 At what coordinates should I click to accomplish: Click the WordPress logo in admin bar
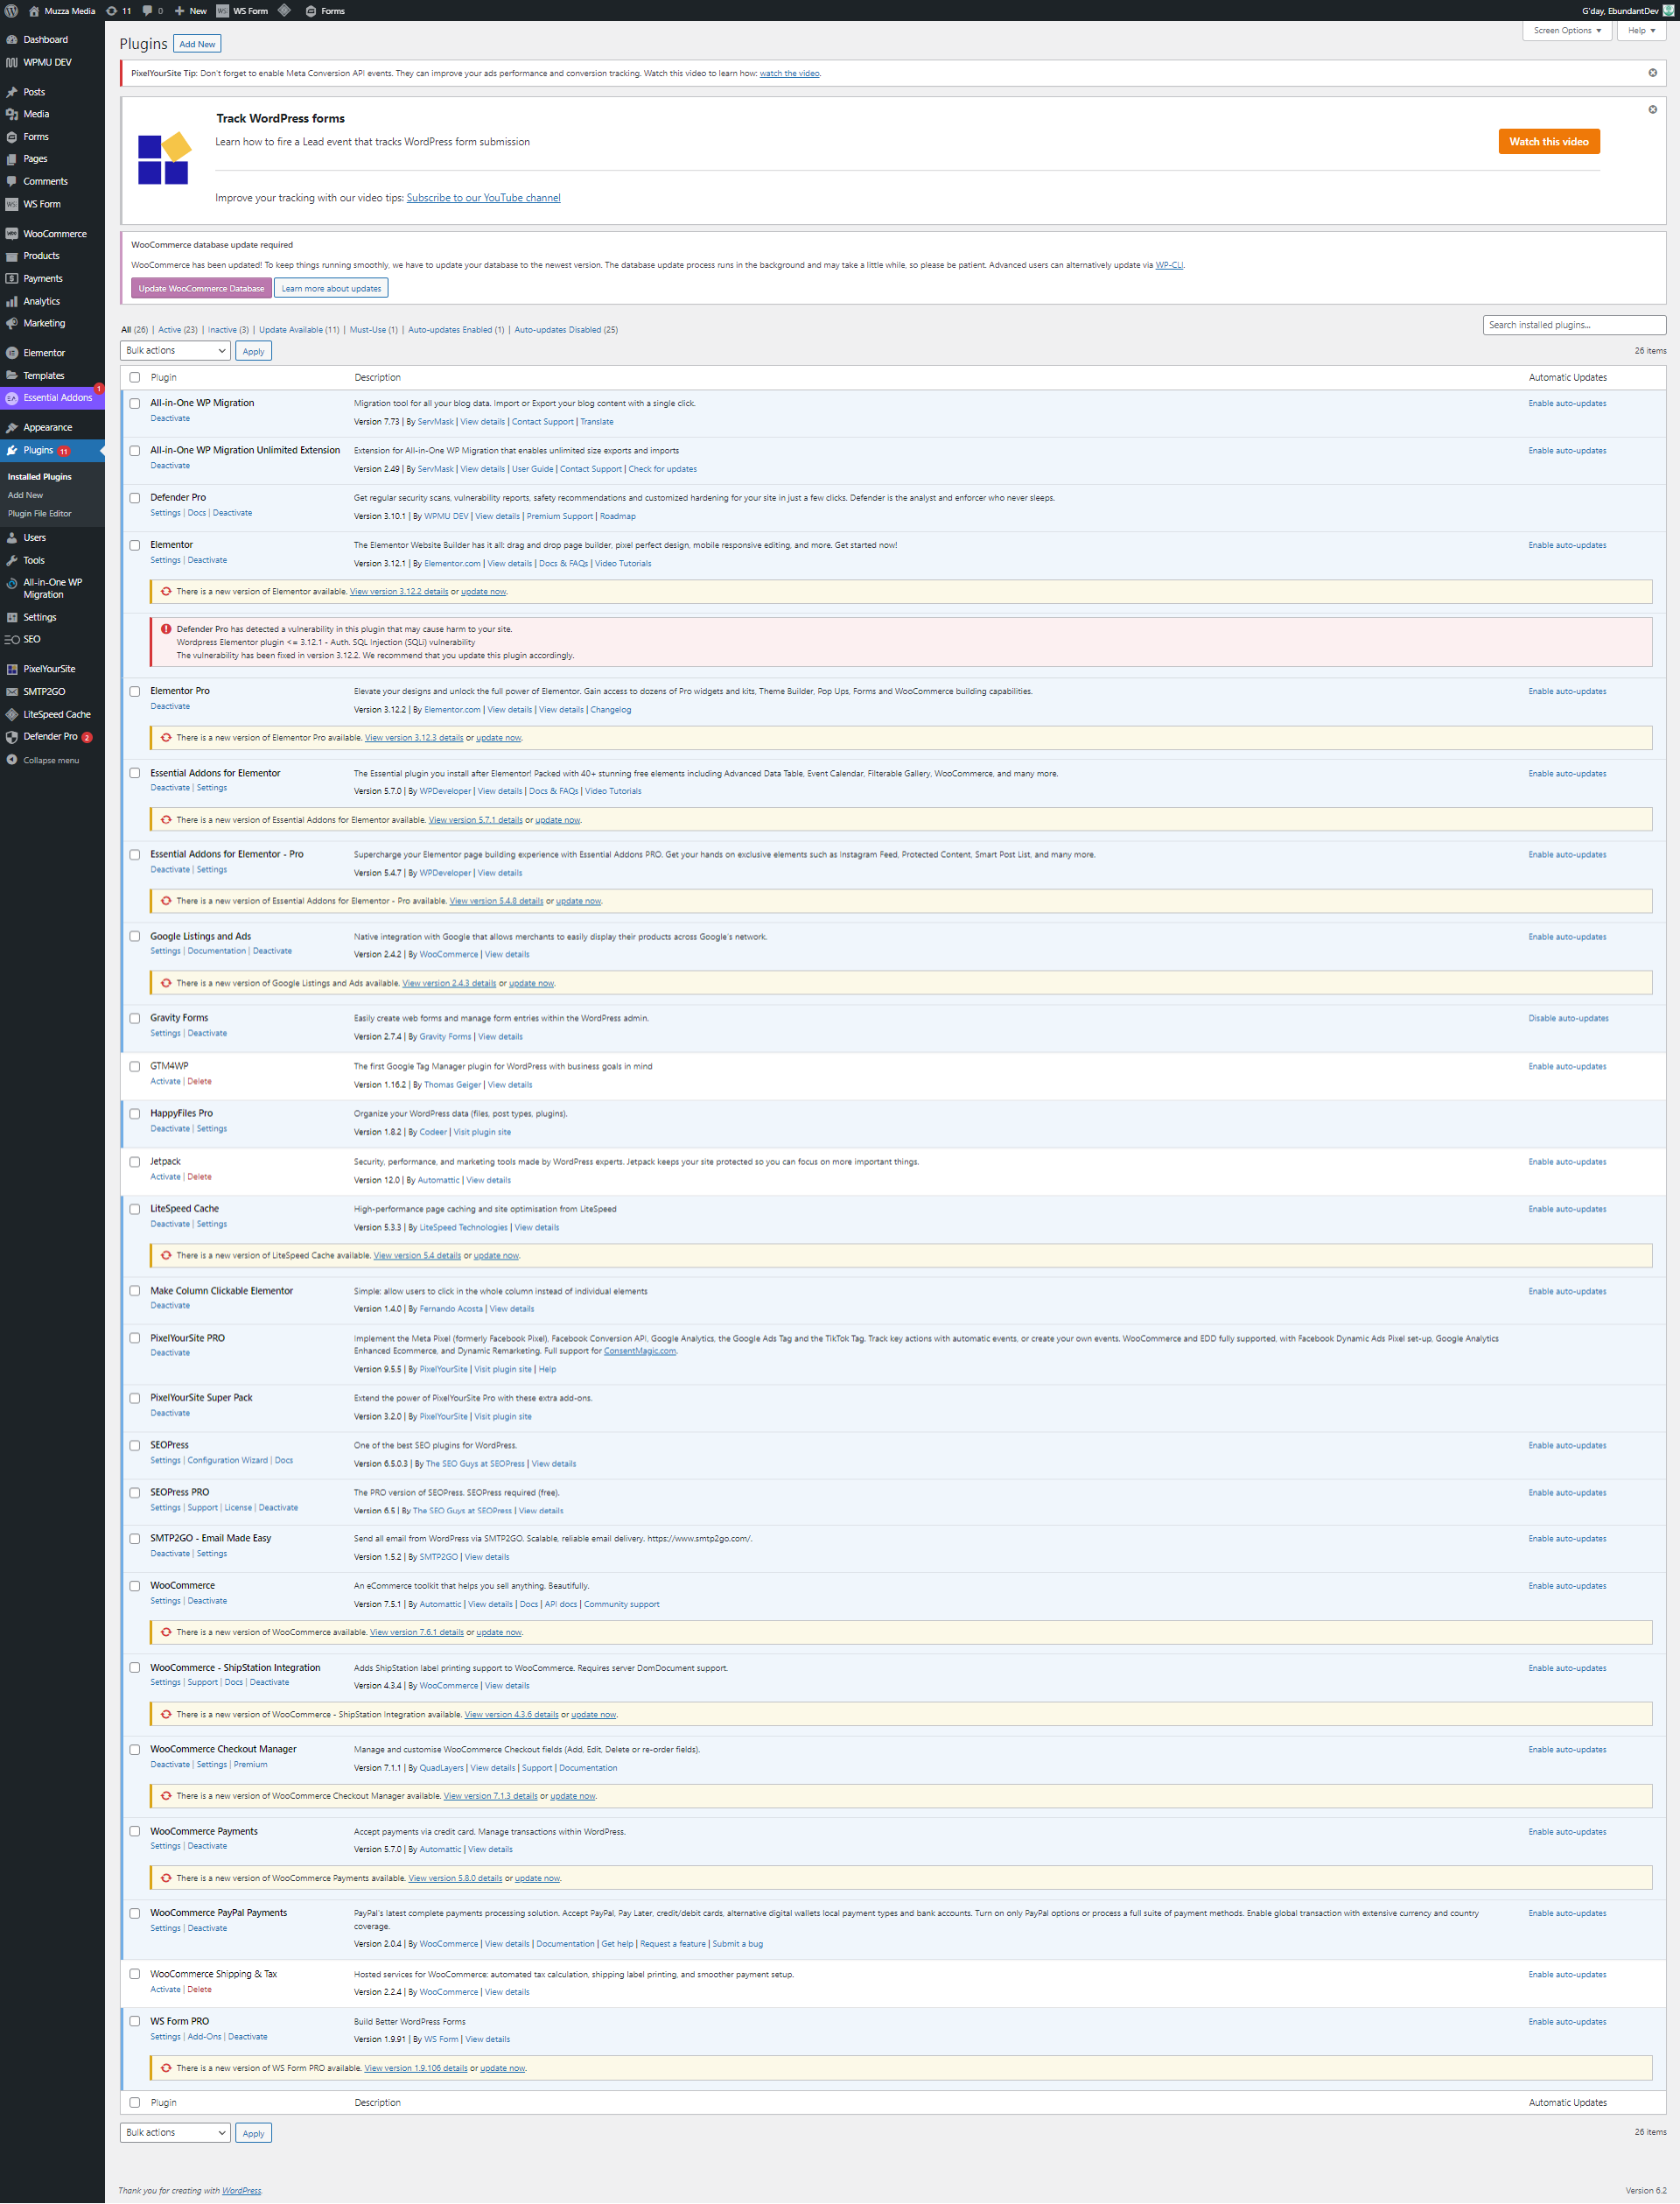click(x=11, y=11)
